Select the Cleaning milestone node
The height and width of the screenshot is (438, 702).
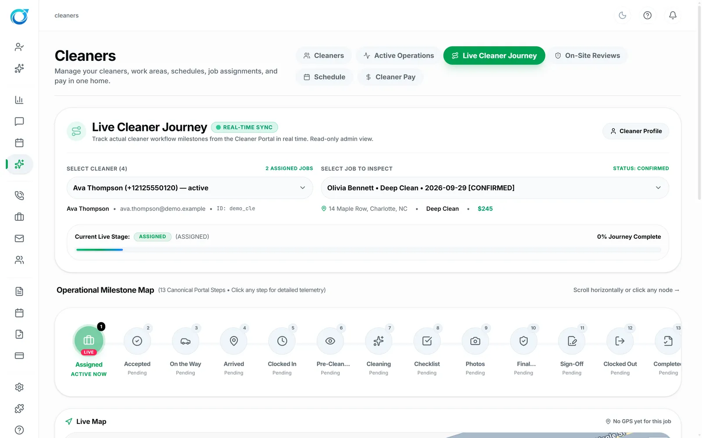pos(379,341)
